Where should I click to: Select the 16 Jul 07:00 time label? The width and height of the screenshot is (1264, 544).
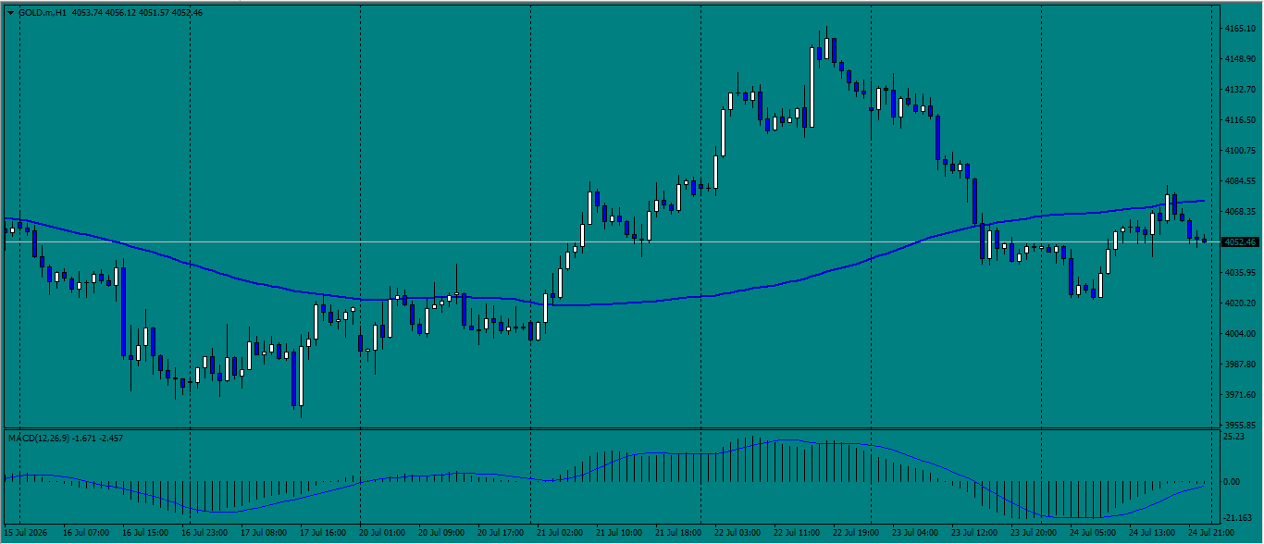point(87,534)
